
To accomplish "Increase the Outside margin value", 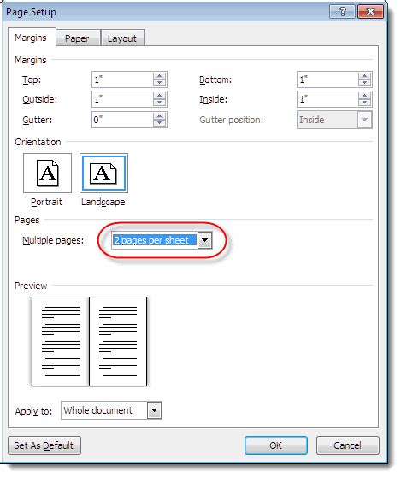I will click(159, 96).
